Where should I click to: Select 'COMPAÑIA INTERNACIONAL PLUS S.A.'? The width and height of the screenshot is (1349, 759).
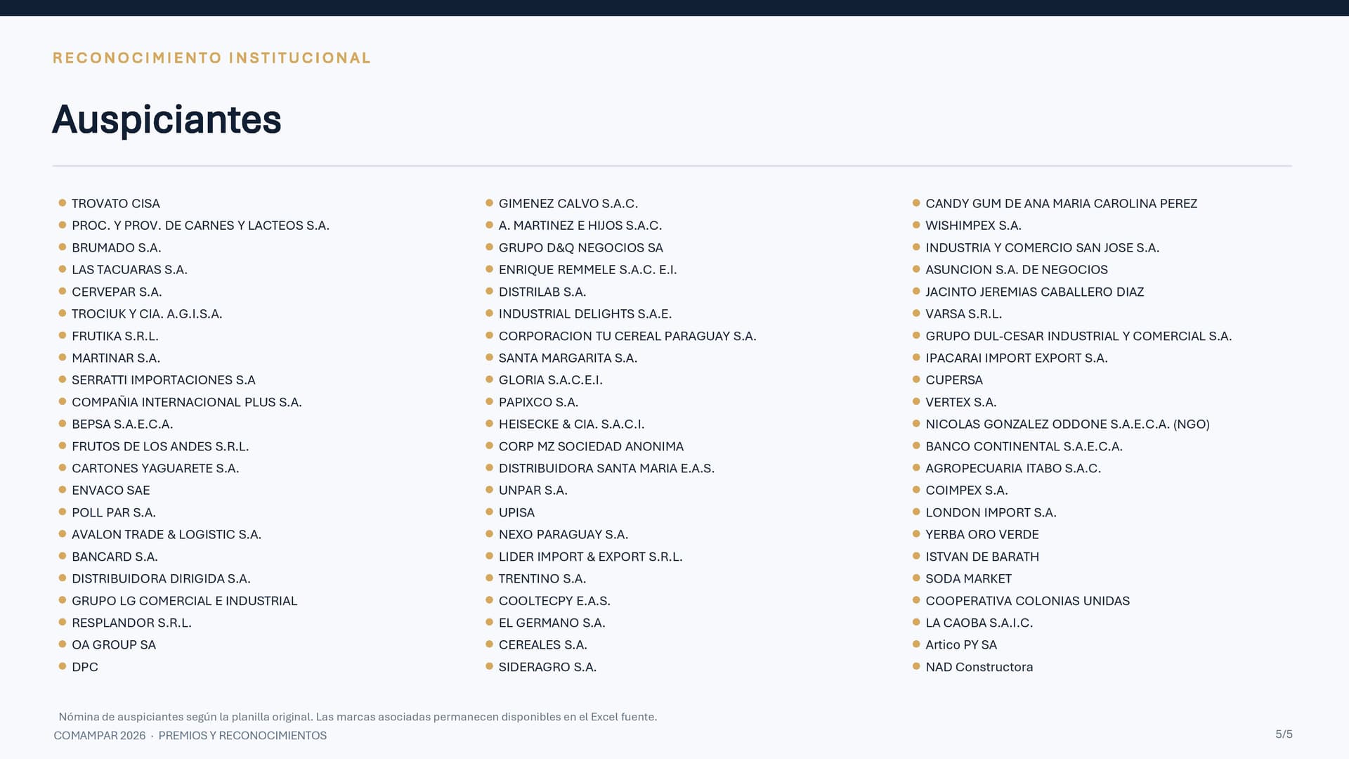point(187,402)
